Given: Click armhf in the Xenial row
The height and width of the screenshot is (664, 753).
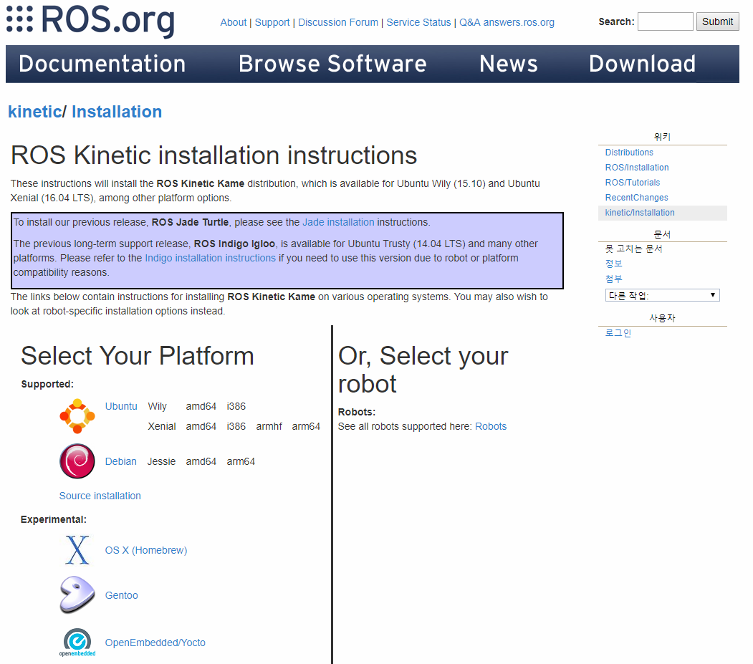Looking at the screenshot, I should (x=269, y=426).
